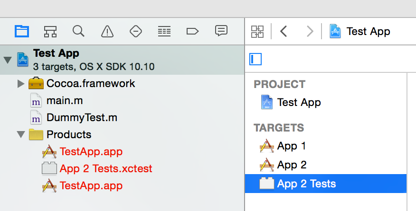Click the project blueprint icon under PROJECT
The image size is (416, 211).
click(266, 102)
